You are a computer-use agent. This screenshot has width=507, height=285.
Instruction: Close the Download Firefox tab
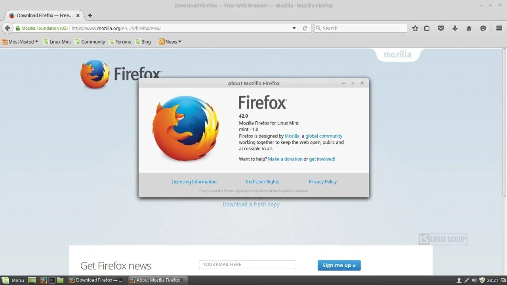click(78, 15)
